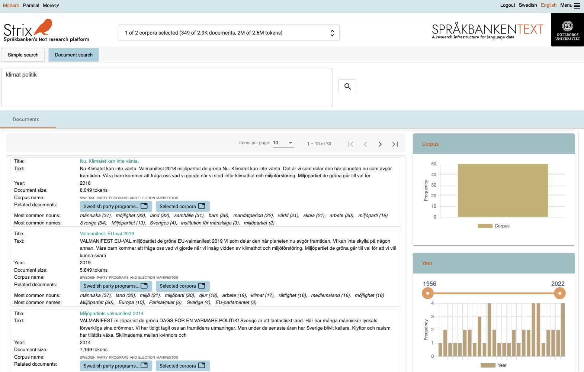Click the name Parisavtalet (5)
Viewport: 584px width, 372px height.
coord(166,303)
